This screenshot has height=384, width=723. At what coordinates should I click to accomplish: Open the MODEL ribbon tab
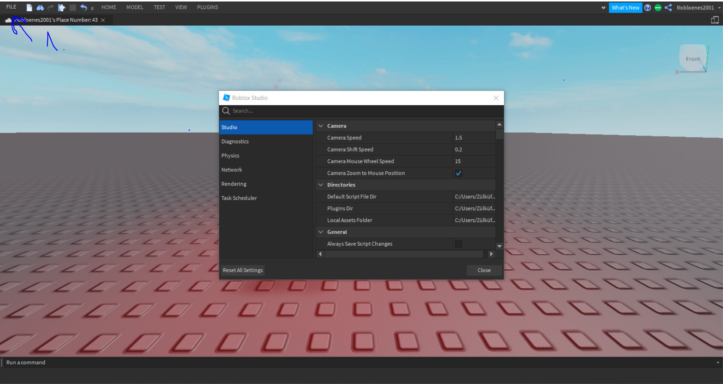click(135, 7)
